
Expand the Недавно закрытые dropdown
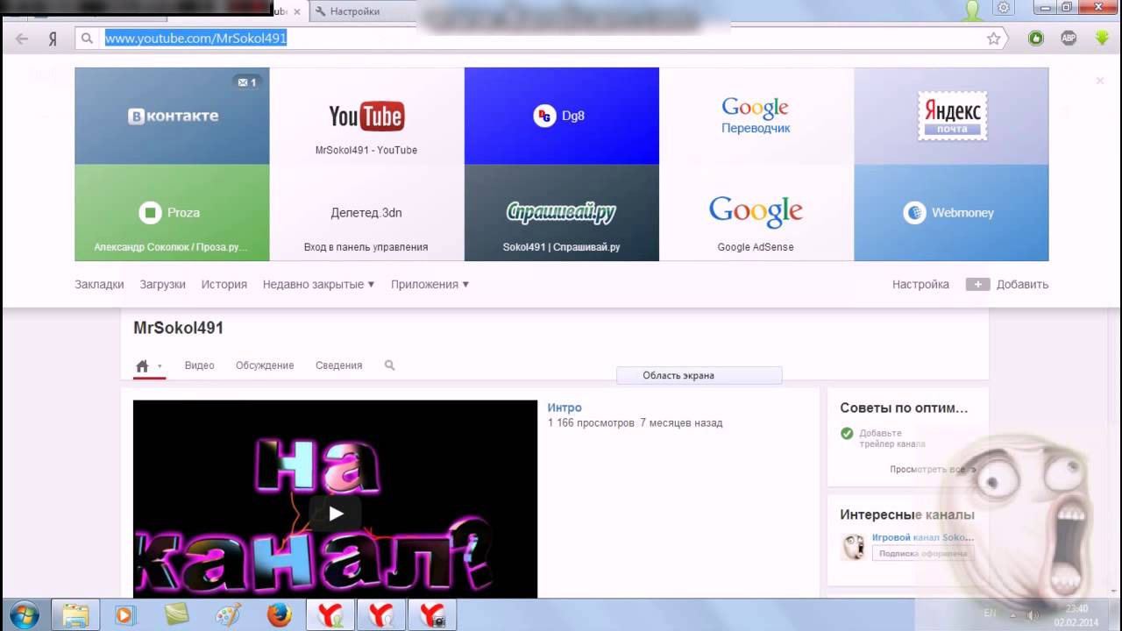[319, 284]
